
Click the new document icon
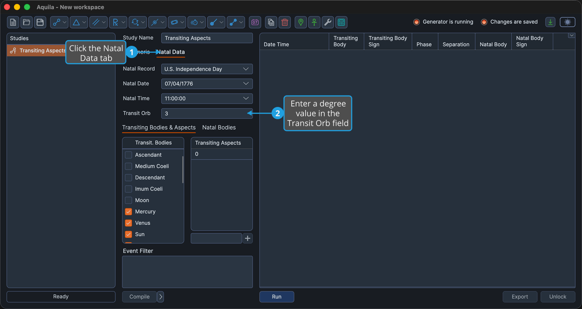click(13, 22)
